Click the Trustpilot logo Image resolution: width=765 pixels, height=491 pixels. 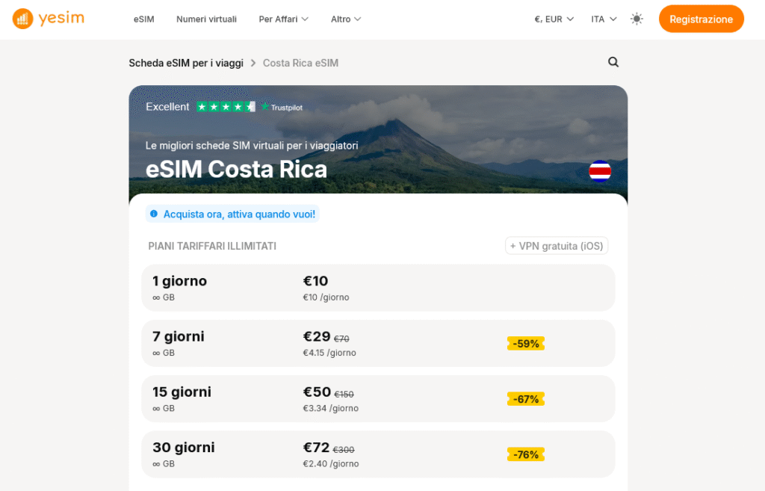click(x=282, y=107)
